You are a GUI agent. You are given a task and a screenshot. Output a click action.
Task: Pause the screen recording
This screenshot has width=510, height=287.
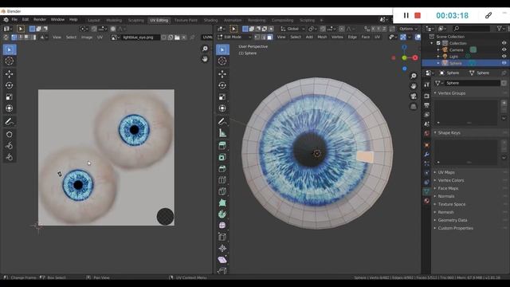pyautogui.click(x=406, y=15)
